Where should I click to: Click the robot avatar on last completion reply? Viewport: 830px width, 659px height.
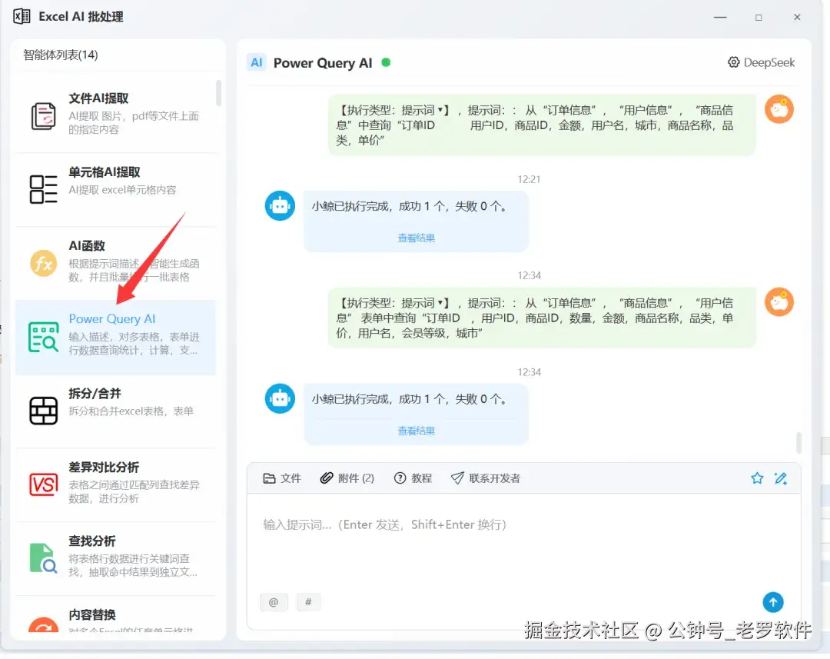click(280, 398)
